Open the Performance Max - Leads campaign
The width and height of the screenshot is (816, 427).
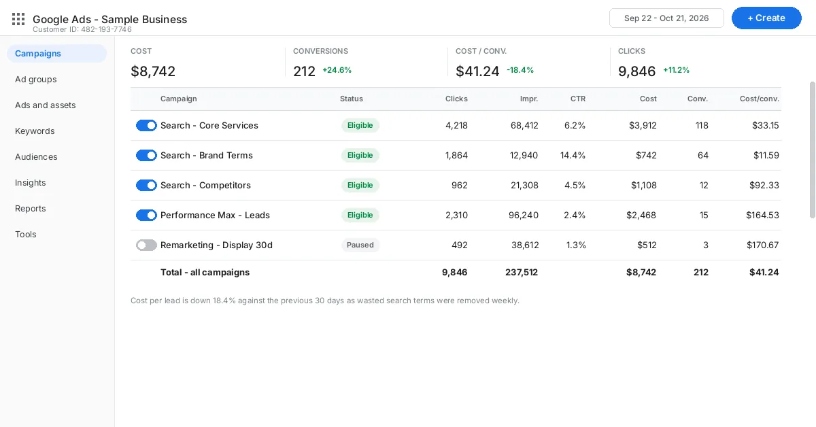click(215, 215)
